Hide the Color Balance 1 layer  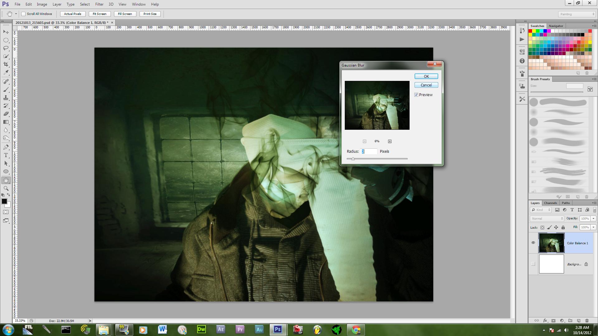pos(533,243)
